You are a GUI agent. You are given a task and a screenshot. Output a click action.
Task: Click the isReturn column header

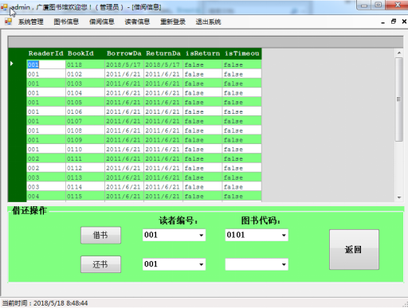tap(202, 53)
